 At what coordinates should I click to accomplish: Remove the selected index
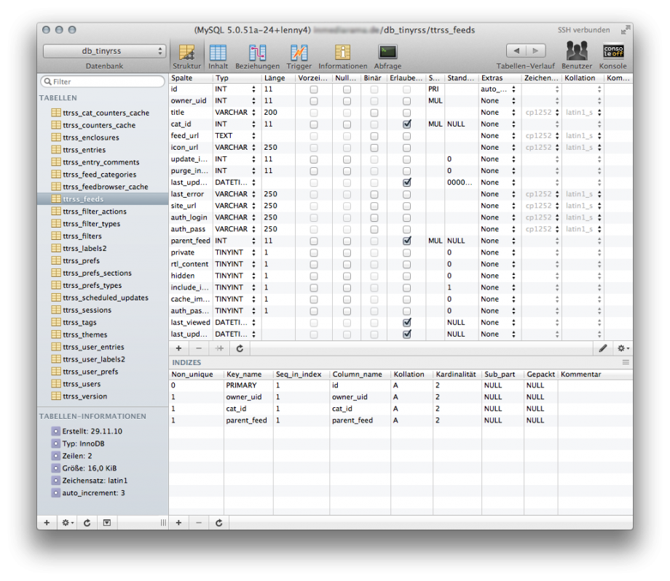(199, 523)
